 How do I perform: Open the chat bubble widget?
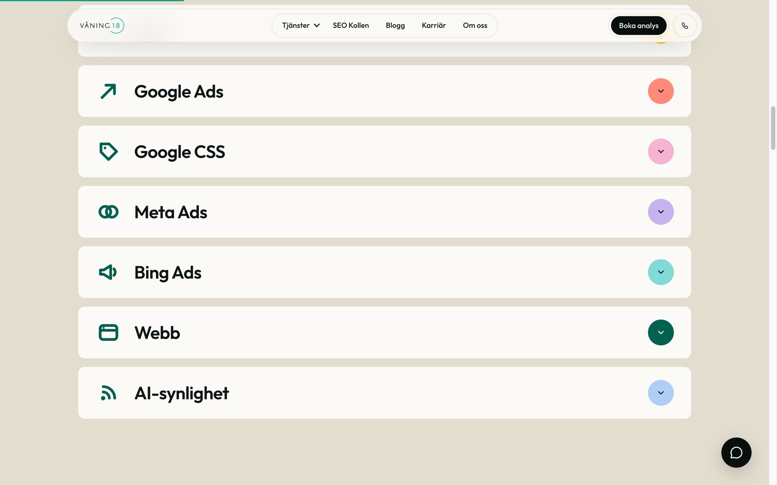click(736, 453)
